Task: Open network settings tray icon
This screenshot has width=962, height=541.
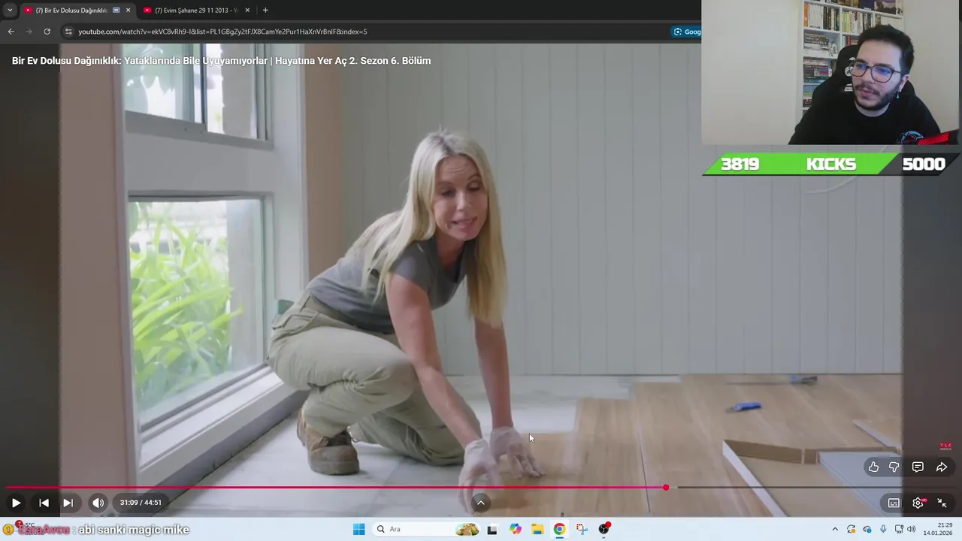Action: point(899,529)
